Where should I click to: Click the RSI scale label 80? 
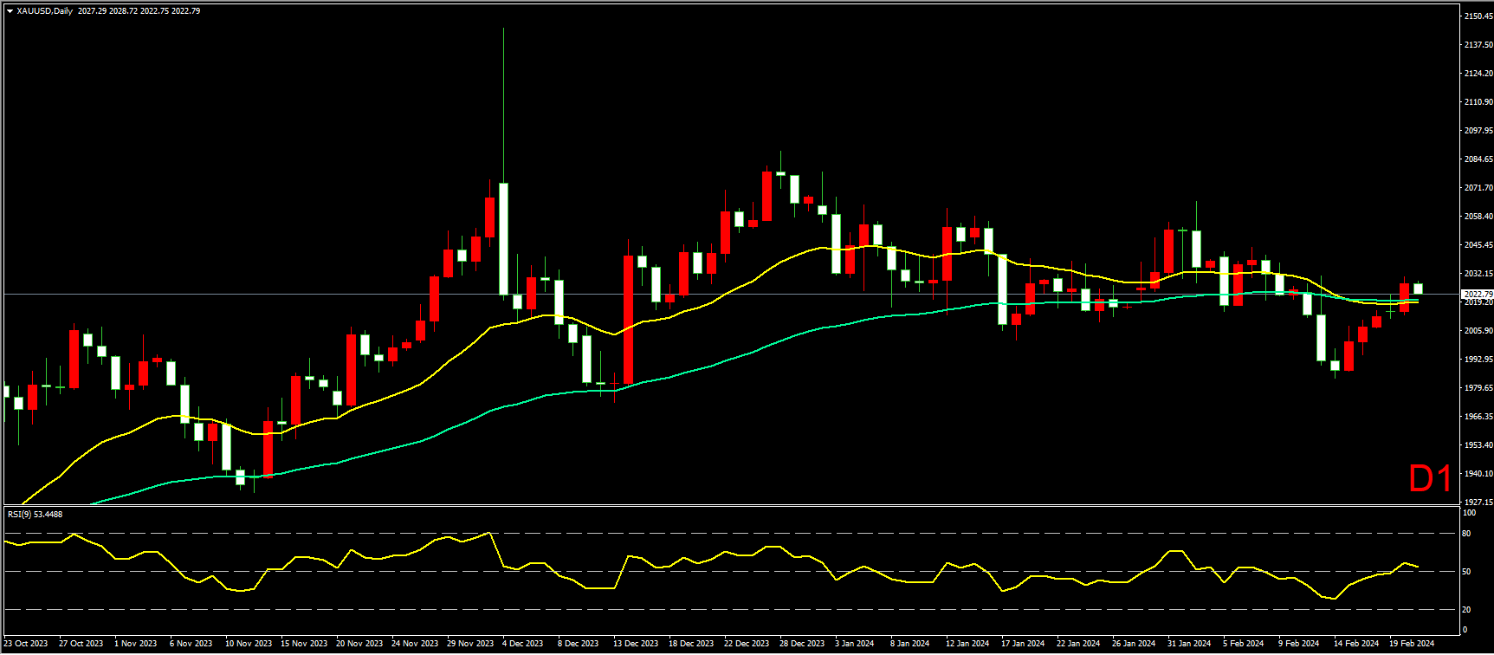click(x=1466, y=534)
